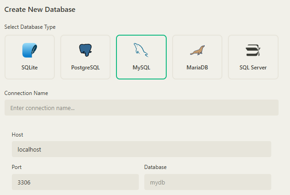Click the Connection Name label
Viewport: 290px width, 195px height.
point(26,93)
